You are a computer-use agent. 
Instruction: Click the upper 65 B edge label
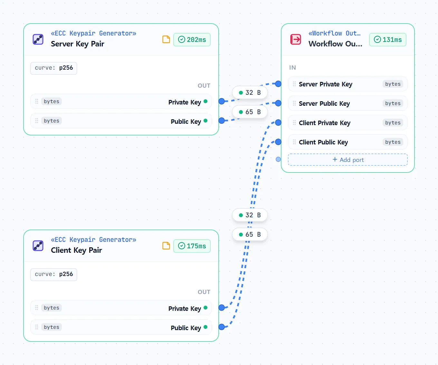pos(250,112)
